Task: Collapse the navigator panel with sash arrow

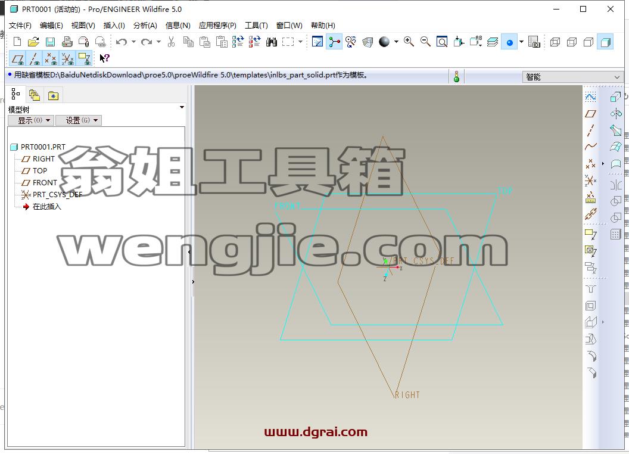Action: point(189,251)
